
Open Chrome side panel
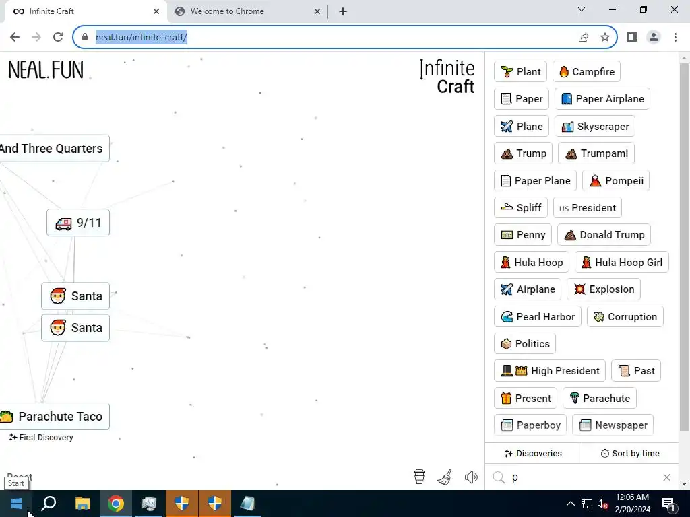point(632,38)
